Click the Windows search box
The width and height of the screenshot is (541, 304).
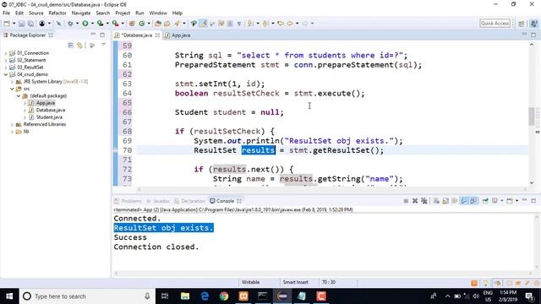point(87,296)
